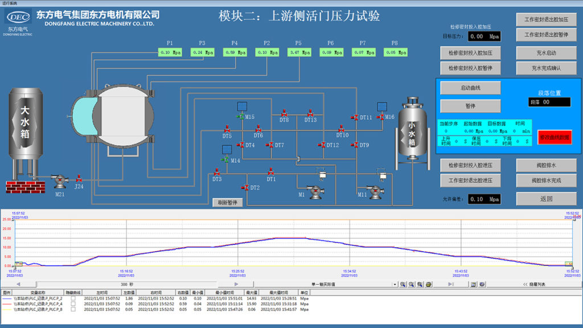The image size is (583, 328).
Task: Click the M11 pump icon
Action: 376,192
